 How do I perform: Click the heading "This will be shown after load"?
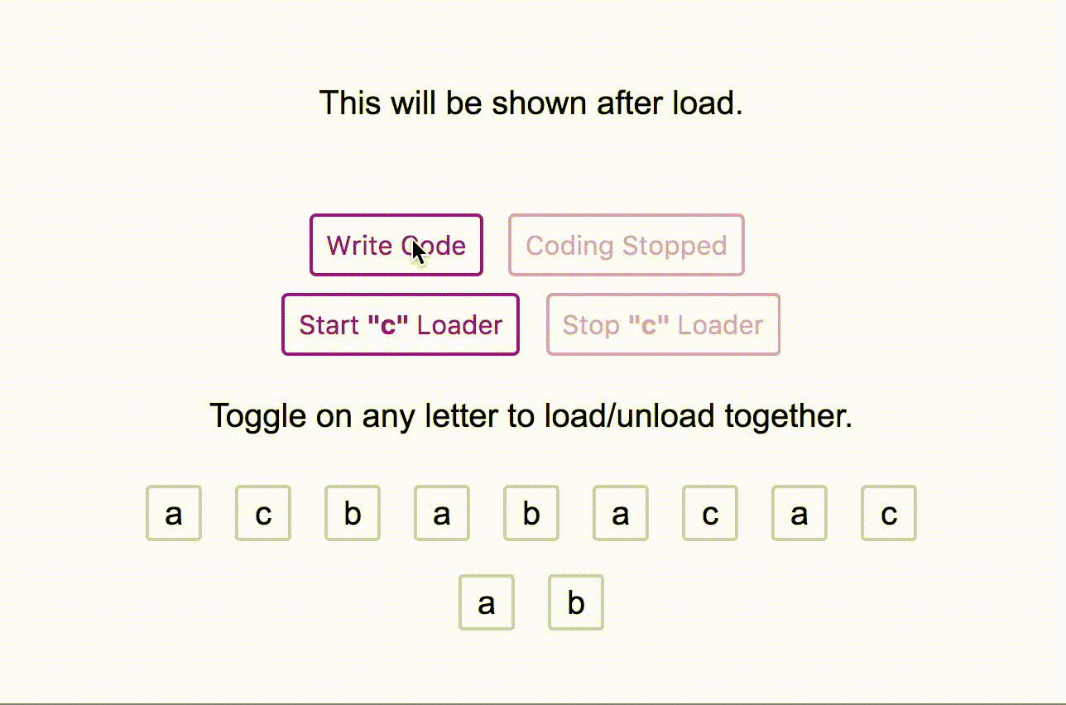pos(532,103)
